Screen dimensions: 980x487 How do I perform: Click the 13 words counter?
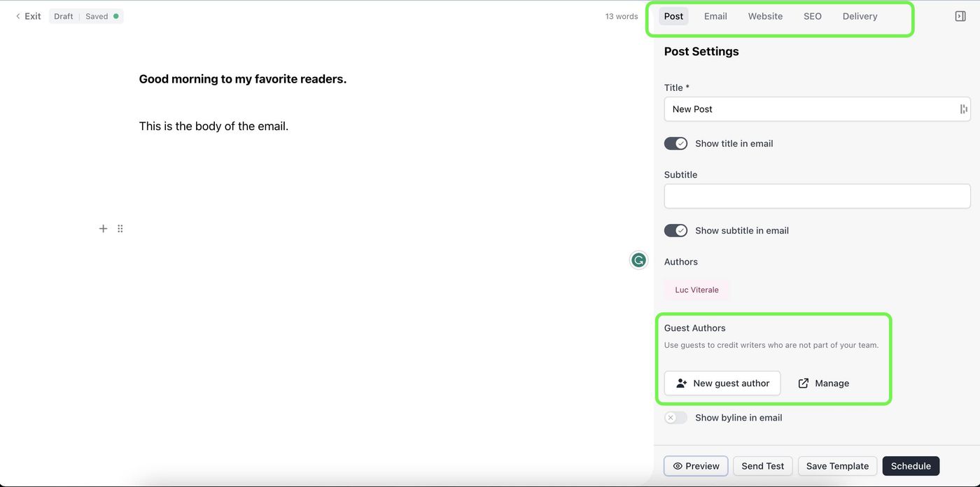[622, 16]
